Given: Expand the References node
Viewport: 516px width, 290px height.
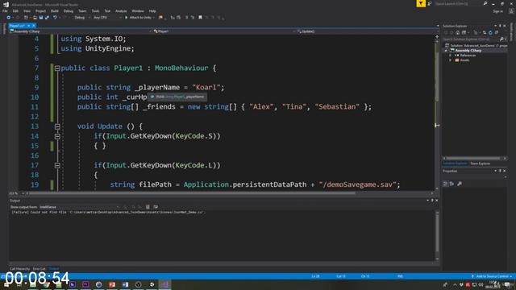Looking at the screenshot, I should pos(451,56).
